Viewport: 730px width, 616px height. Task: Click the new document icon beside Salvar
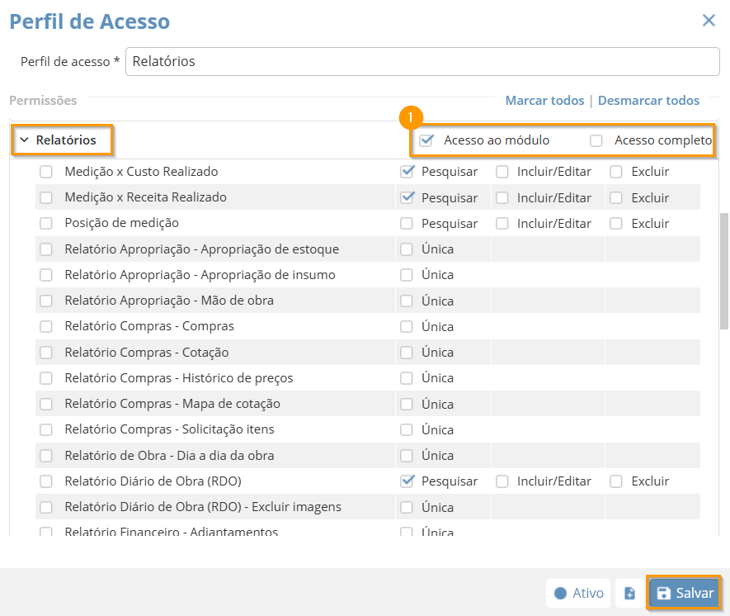[x=629, y=593]
